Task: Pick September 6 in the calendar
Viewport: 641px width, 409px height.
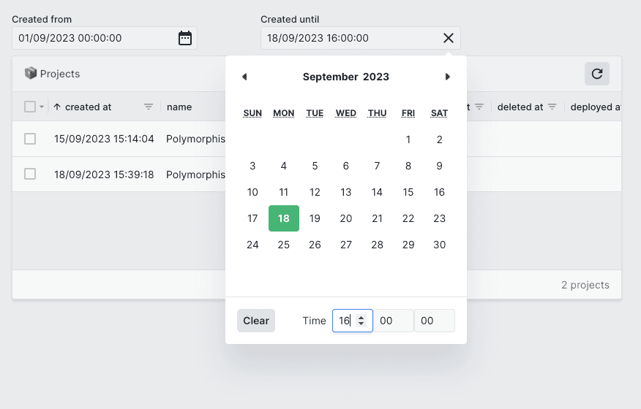Action: pos(346,166)
